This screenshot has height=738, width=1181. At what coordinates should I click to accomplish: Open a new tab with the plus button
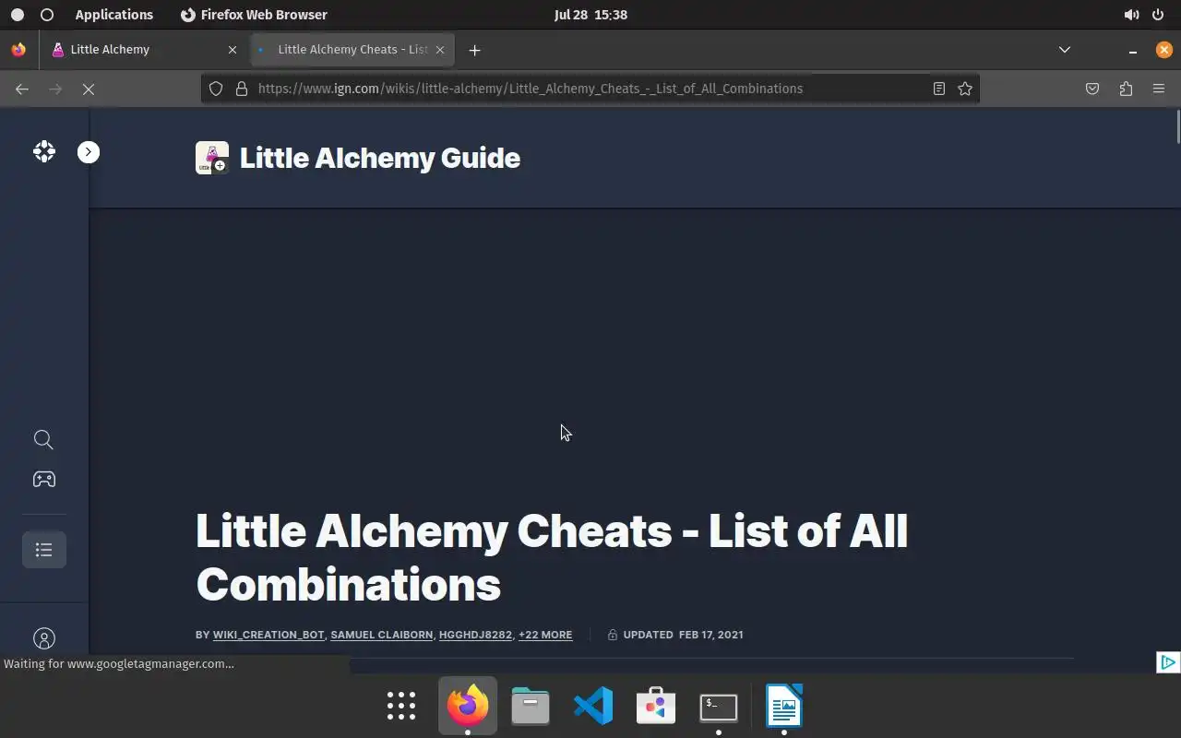[474, 50]
